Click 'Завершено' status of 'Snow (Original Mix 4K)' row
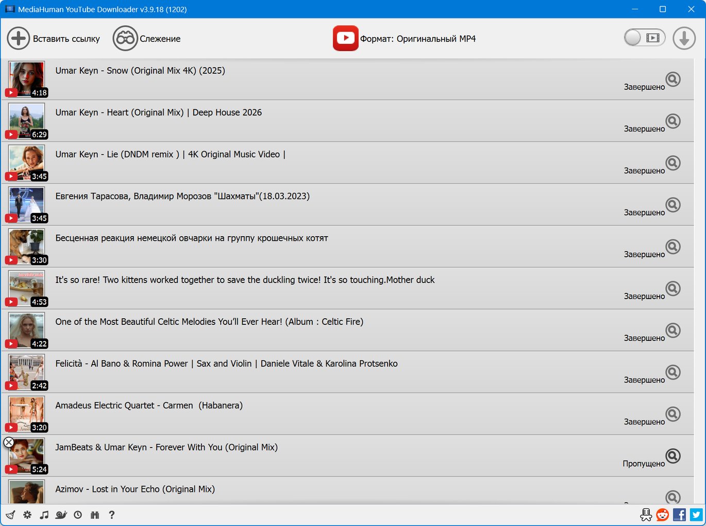 point(644,87)
